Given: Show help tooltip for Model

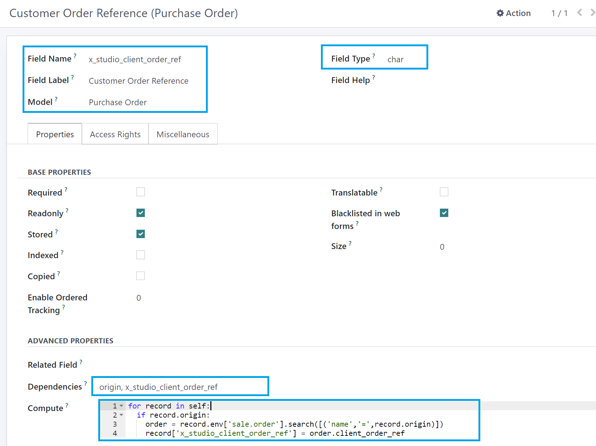Looking at the screenshot, I should pyautogui.click(x=56, y=99).
